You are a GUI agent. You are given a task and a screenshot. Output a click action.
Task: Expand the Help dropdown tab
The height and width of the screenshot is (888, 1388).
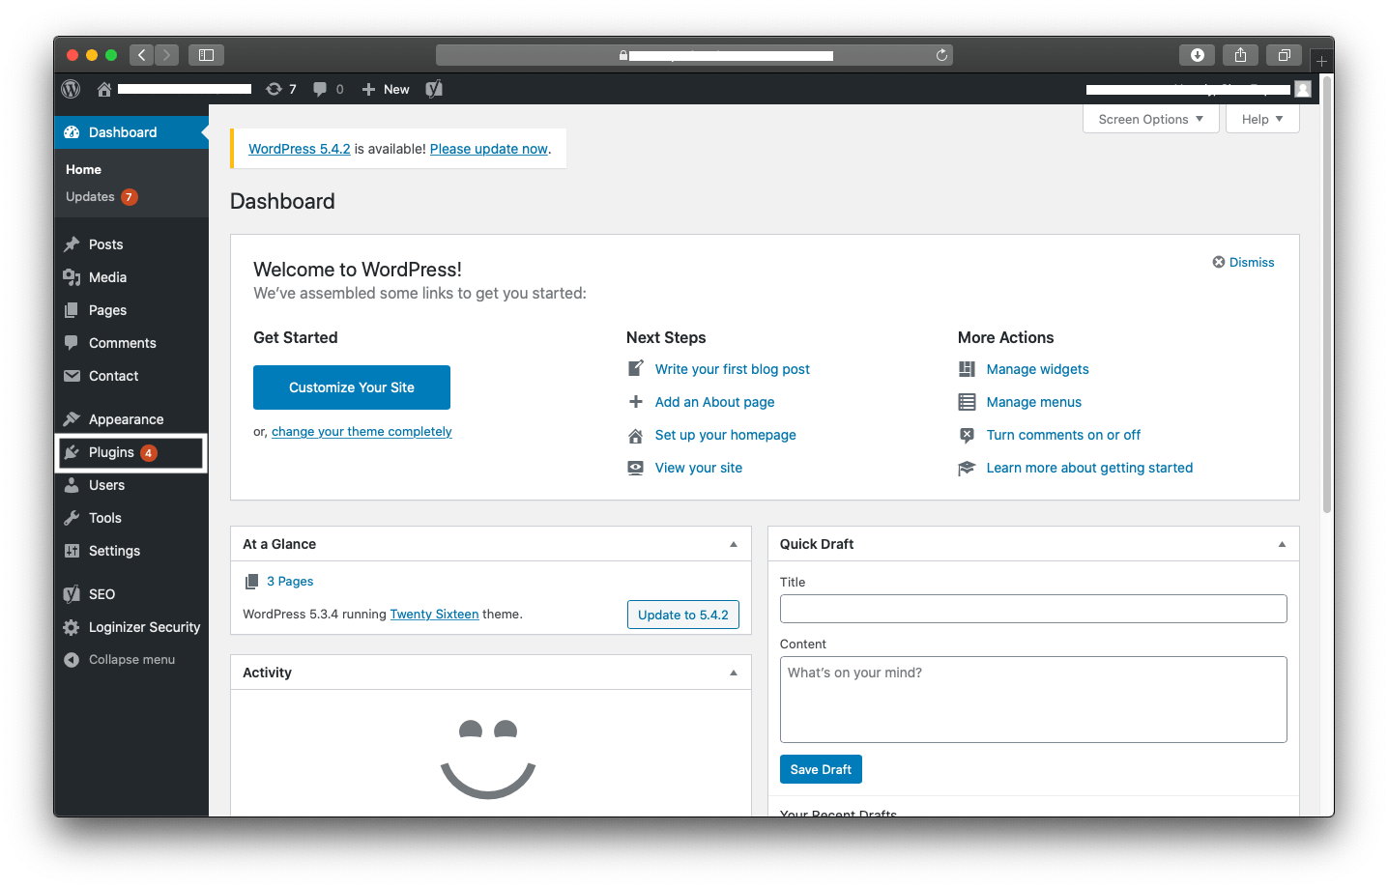1262,119
